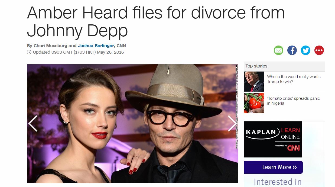The image size is (335, 187).
Task: Share this story on Facebook
Action: click(292, 50)
